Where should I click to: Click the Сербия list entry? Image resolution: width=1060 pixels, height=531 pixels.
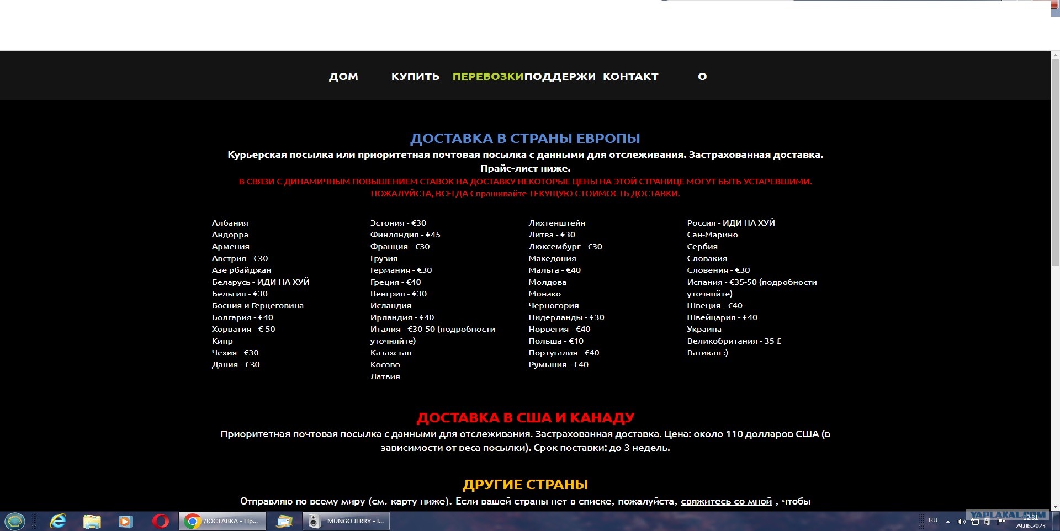(x=702, y=247)
